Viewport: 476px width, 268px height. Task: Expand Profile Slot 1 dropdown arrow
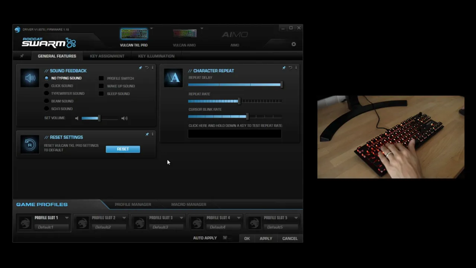click(67, 218)
